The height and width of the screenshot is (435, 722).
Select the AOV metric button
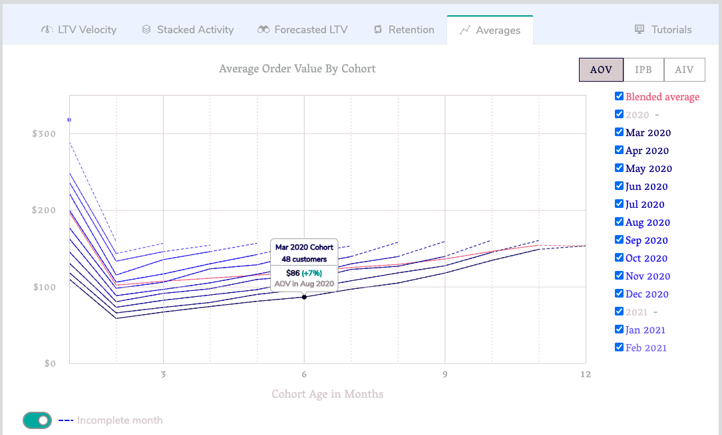(601, 70)
